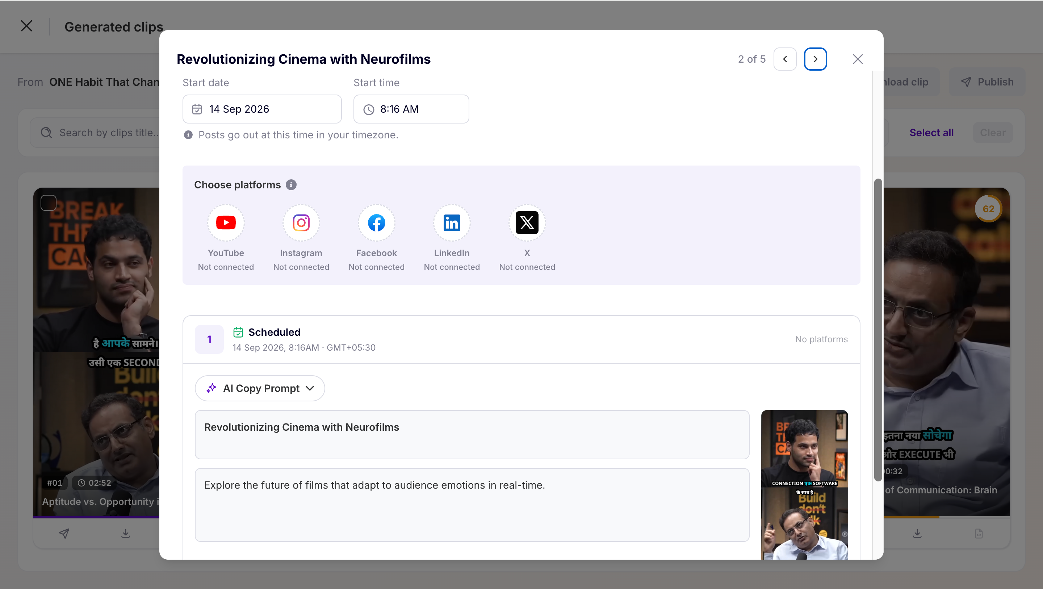Go to the previous clip arrow
This screenshot has width=1043, height=589.
[x=785, y=59]
